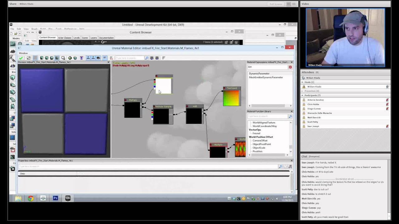Toggle always refresh all previews icon

tap(99, 58)
